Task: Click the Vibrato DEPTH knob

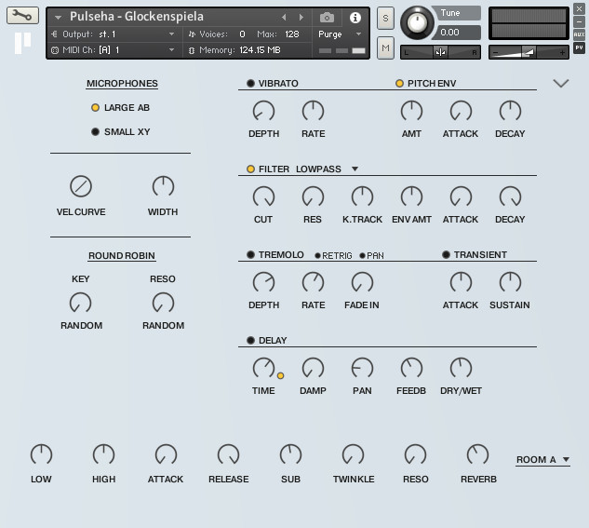Action: [263, 111]
